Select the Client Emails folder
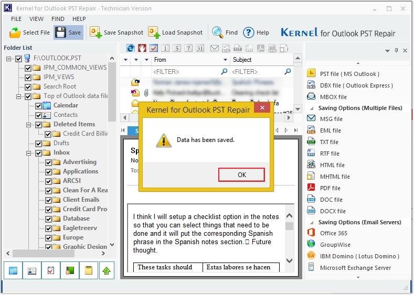Viewport: 414px width, 295px height. click(x=81, y=200)
